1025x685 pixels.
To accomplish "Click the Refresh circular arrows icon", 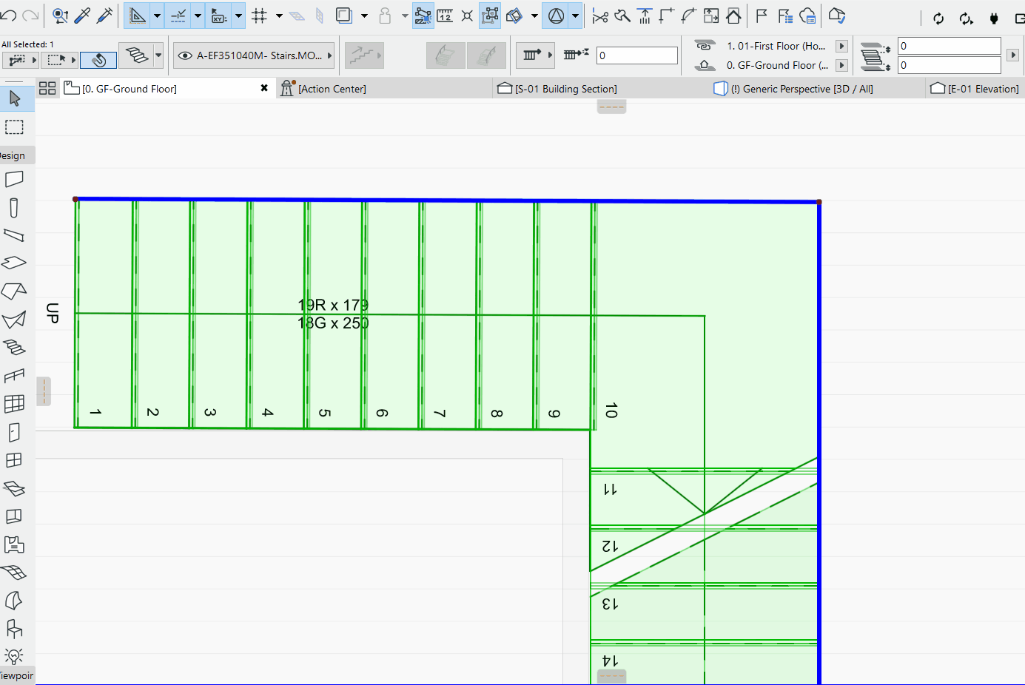I will click(x=938, y=18).
